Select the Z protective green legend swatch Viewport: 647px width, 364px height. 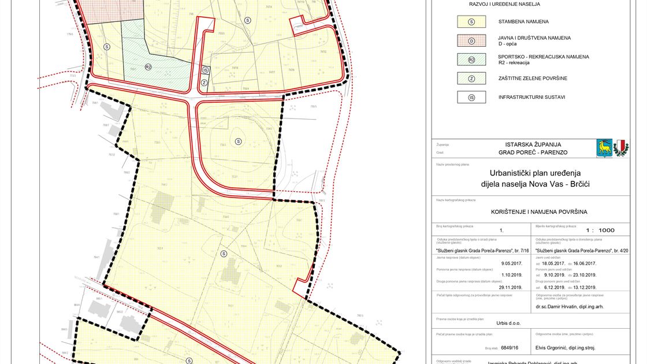471,79
